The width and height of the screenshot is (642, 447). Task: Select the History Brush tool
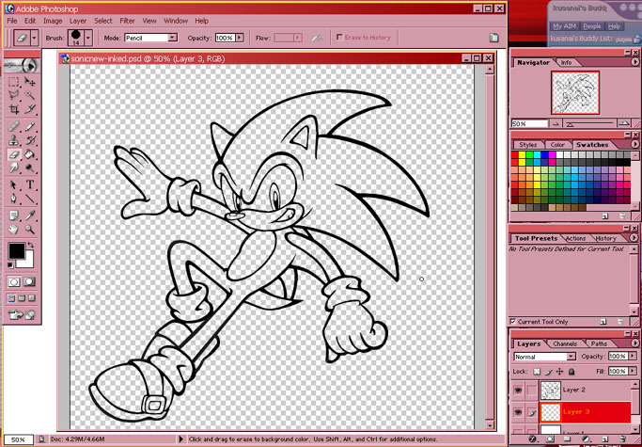coord(29,140)
